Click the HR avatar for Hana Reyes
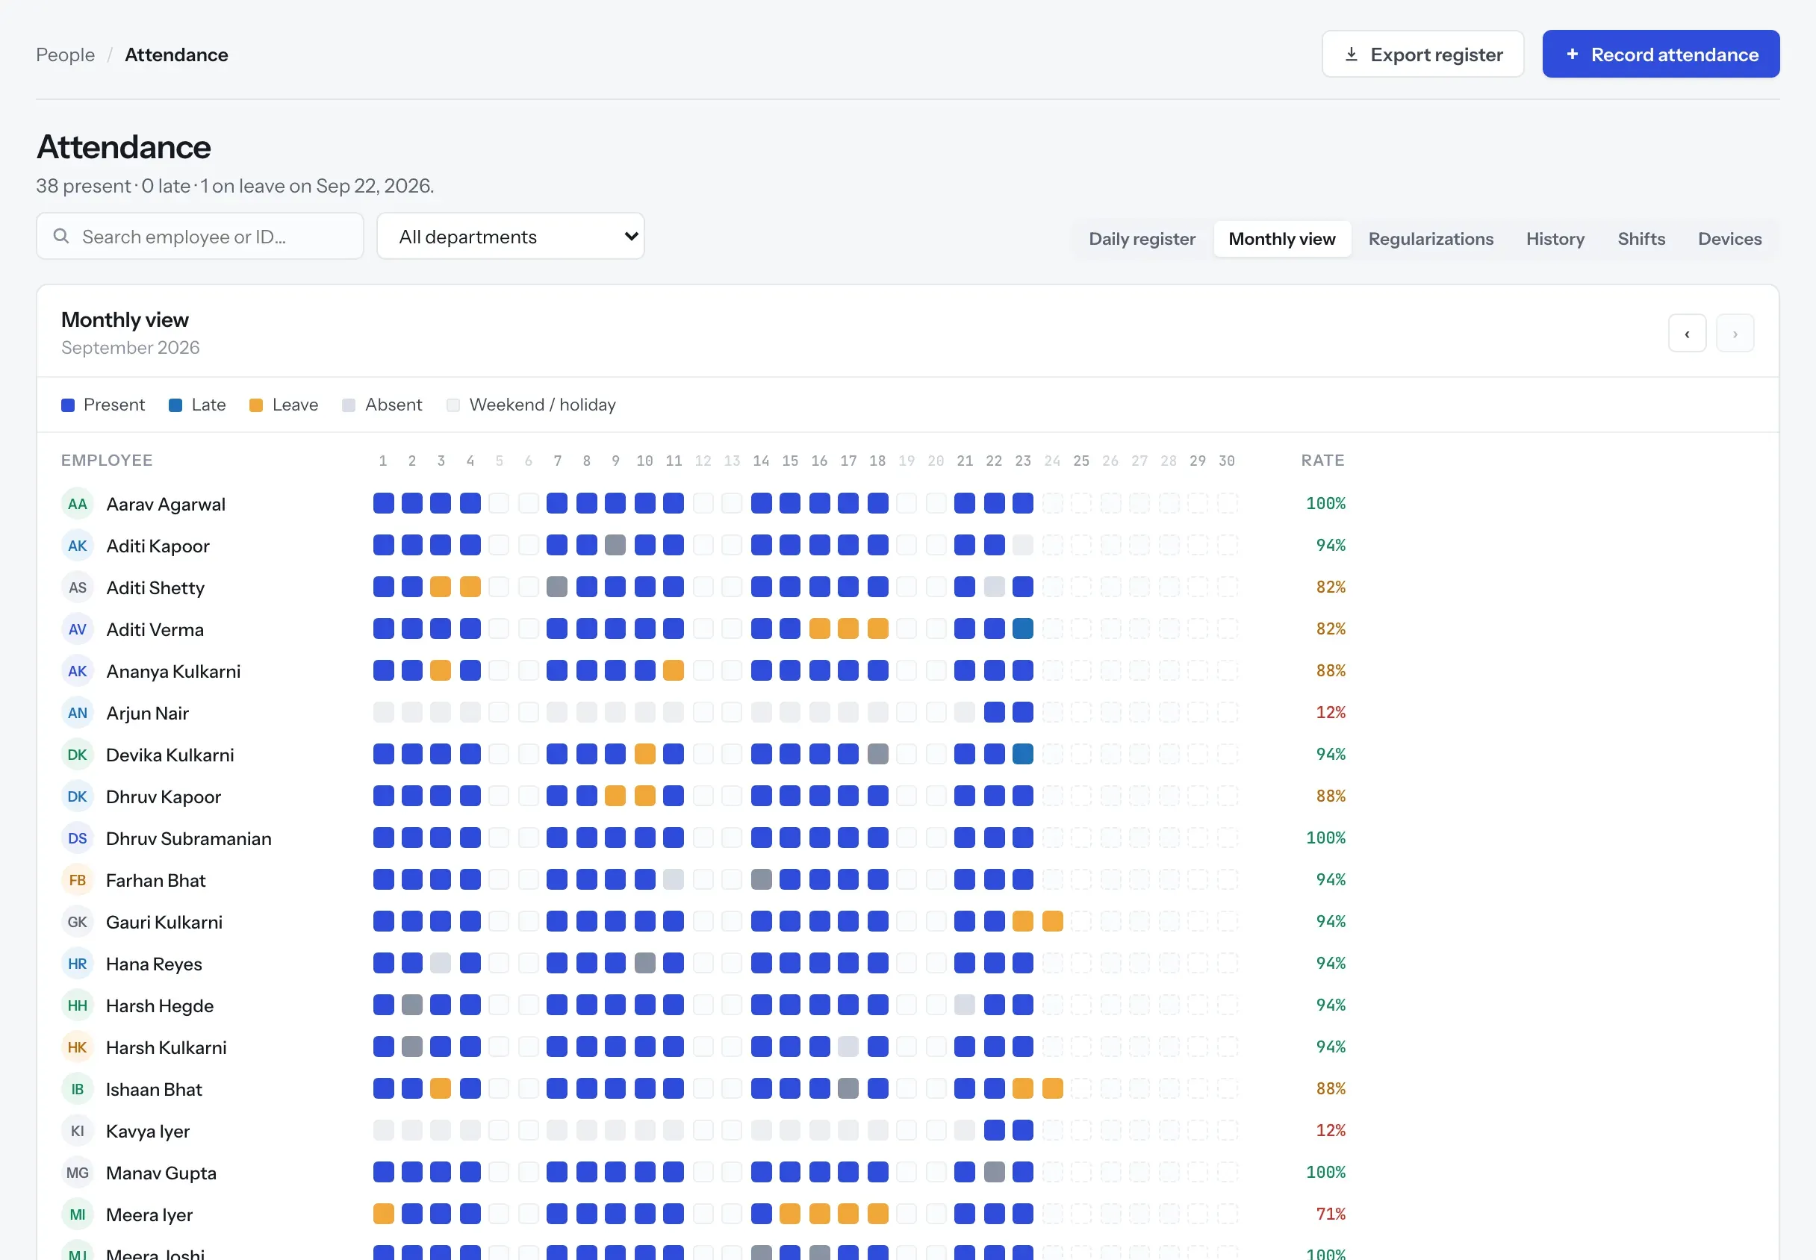Screen dimensions: 1816x1260 pyautogui.click(x=78, y=964)
